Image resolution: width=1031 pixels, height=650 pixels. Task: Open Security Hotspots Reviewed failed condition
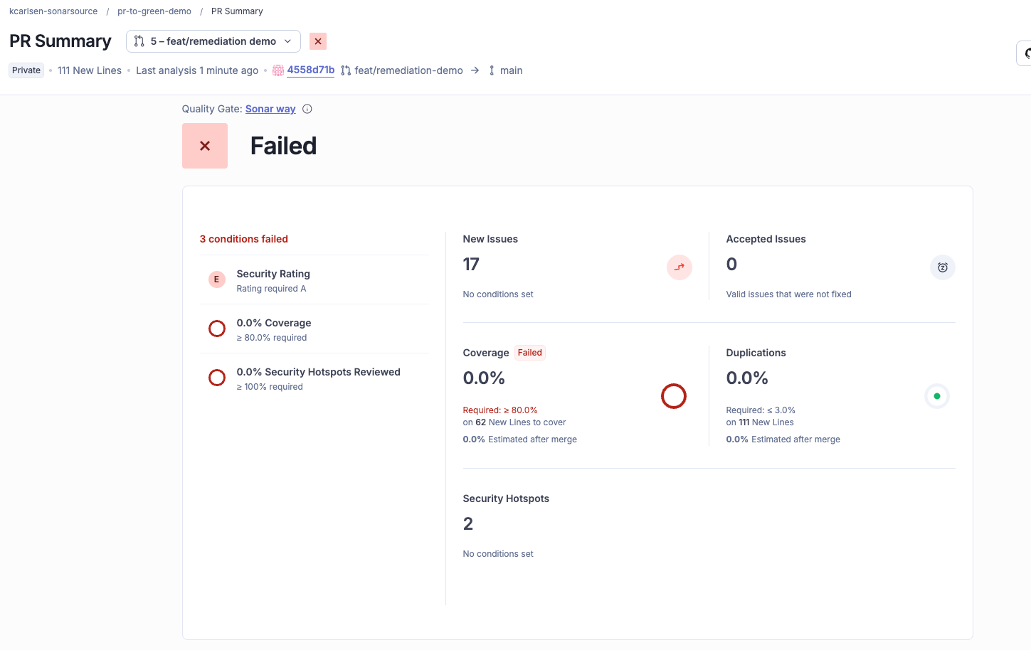pos(318,372)
